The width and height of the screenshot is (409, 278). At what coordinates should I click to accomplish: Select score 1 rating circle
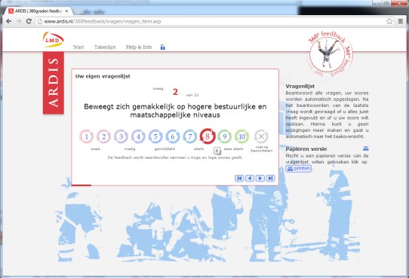pos(87,136)
